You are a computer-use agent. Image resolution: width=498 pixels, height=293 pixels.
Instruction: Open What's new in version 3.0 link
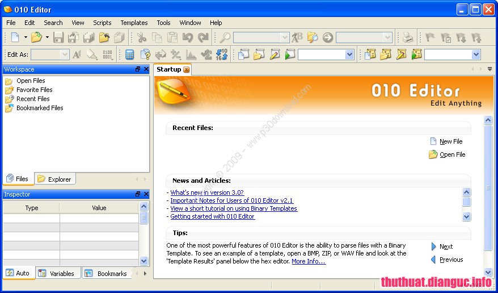pos(207,192)
